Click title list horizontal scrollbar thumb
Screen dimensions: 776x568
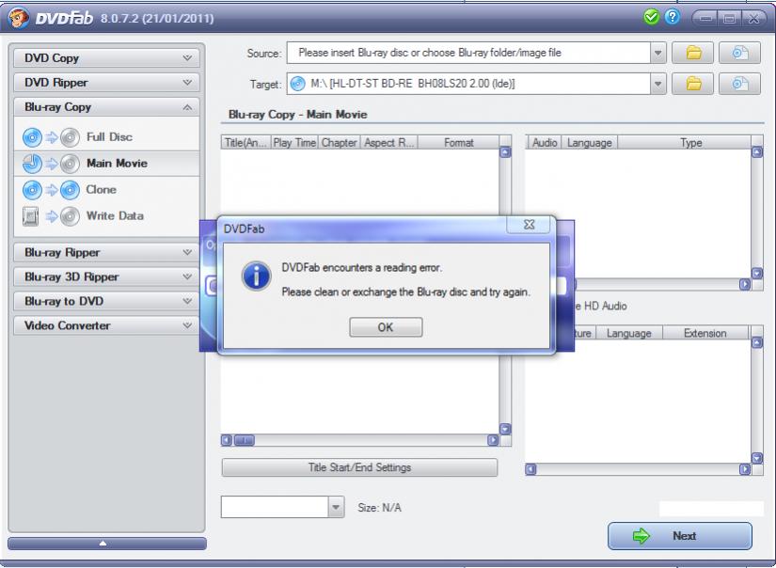(244, 440)
